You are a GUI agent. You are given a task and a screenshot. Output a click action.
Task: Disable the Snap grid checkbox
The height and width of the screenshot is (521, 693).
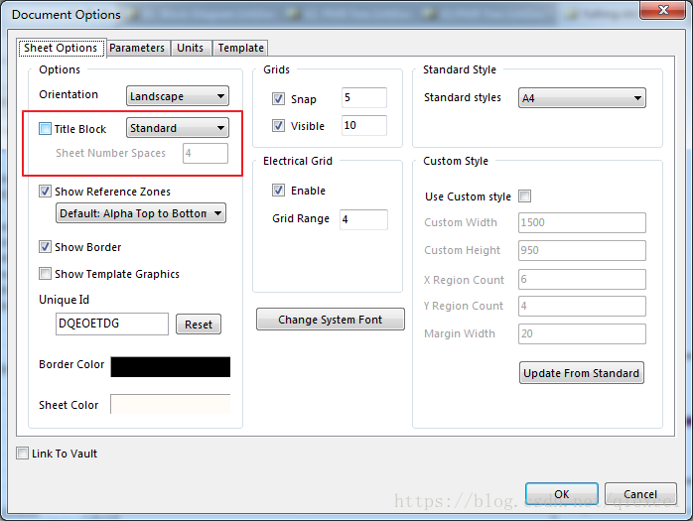click(278, 99)
